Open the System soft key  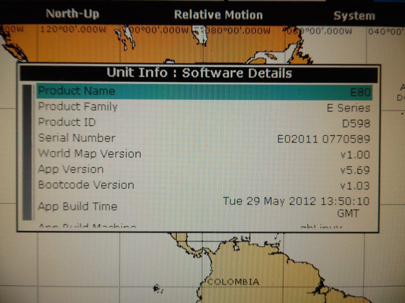coord(354,16)
